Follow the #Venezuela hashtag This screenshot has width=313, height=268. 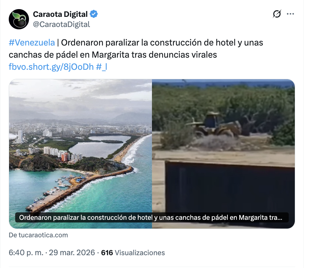[x=32, y=42]
